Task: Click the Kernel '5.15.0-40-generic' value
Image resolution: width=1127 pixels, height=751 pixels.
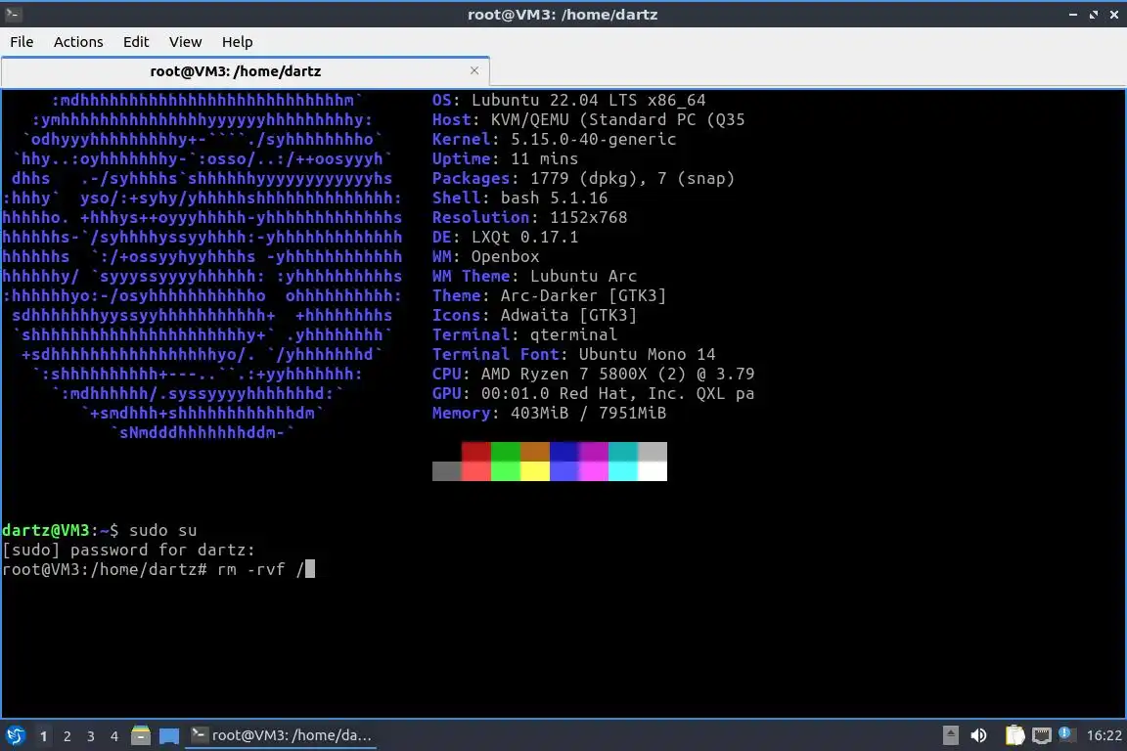Action: tap(594, 140)
